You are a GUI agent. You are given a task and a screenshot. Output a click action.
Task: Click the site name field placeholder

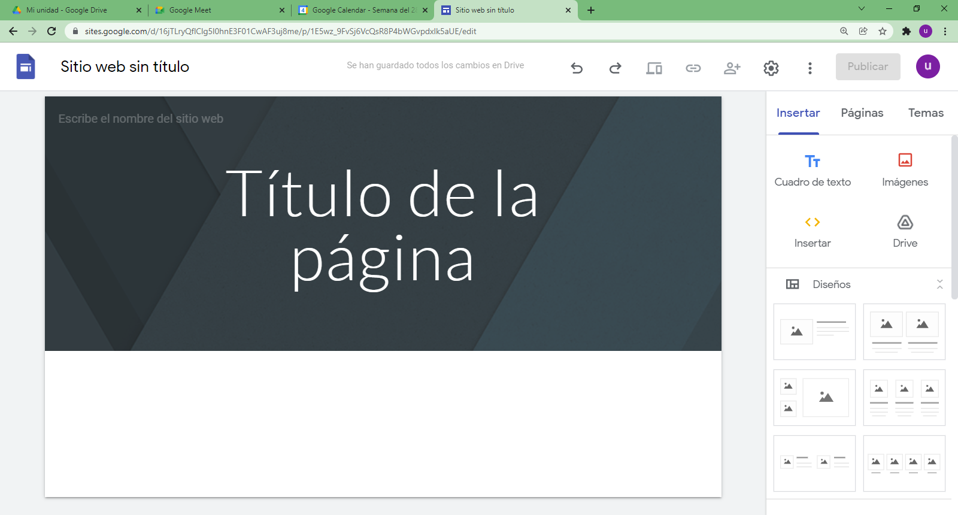(141, 119)
